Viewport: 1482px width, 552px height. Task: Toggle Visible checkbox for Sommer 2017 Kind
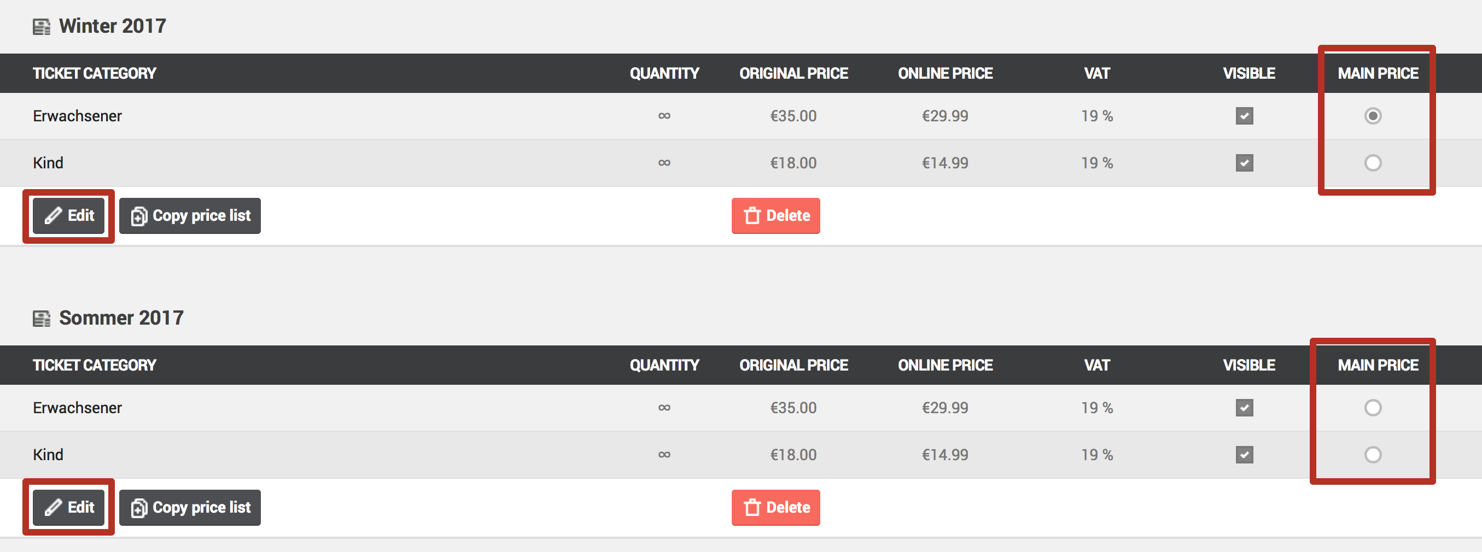(x=1244, y=455)
